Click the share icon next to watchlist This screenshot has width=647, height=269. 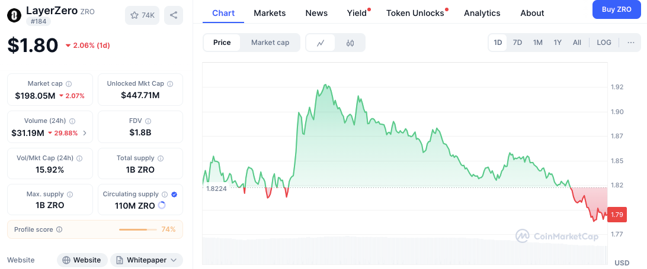[173, 15]
